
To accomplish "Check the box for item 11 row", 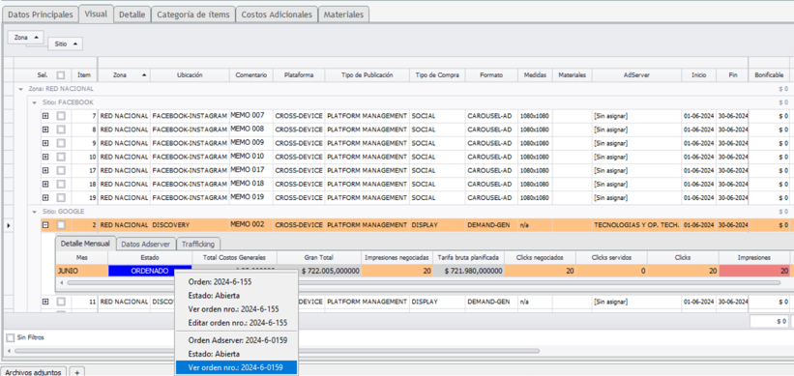I will tap(61, 302).
